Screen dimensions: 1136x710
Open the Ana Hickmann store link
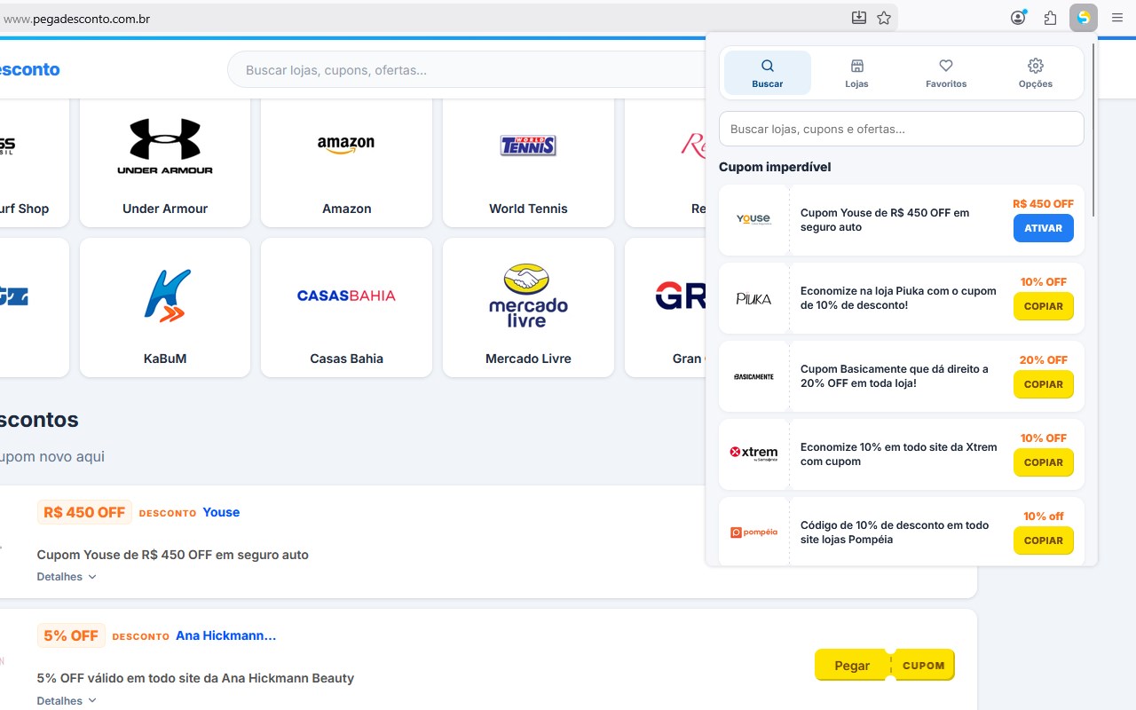coord(225,635)
